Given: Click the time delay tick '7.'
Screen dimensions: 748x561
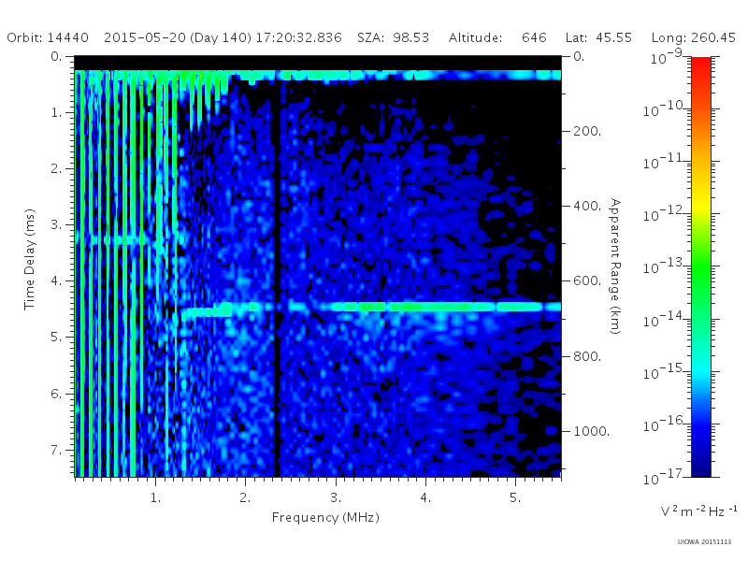Looking at the screenshot, I should coord(57,450).
